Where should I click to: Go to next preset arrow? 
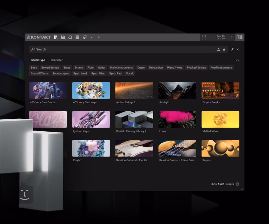click(x=99, y=37)
